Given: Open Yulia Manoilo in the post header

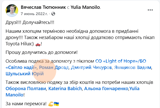Looking at the screenshot, I should [x=85, y=7].
